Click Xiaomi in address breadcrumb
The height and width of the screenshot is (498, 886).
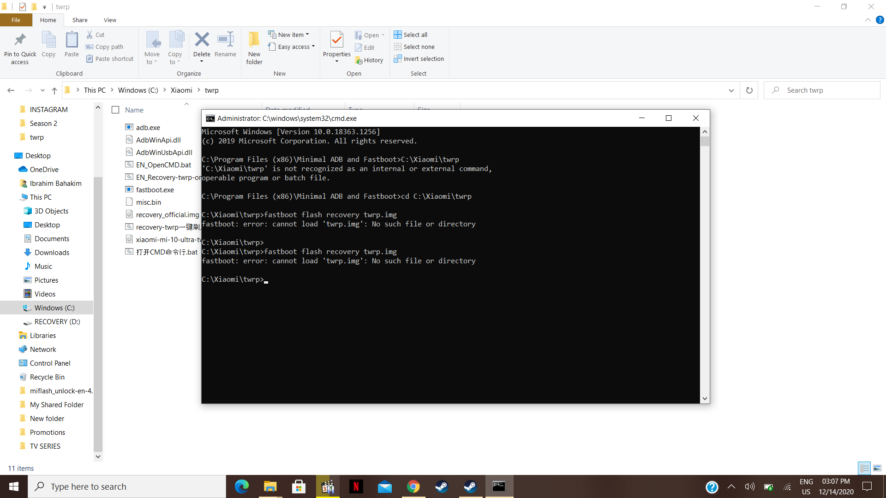coord(181,90)
